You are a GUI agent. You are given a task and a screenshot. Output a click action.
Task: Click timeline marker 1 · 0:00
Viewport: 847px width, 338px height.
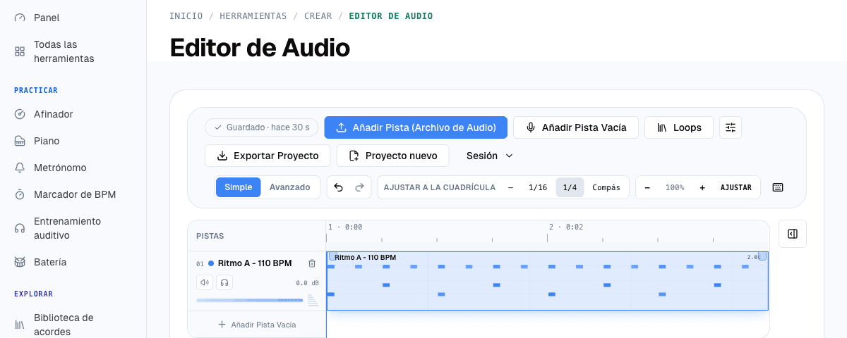click(345, 227)
